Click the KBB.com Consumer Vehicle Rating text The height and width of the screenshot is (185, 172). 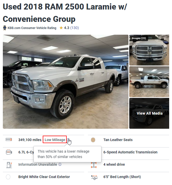tap(31, 28)
